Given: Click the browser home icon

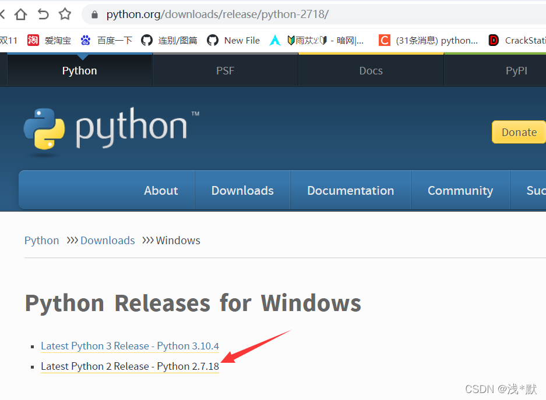Looking at the screenshot, I should (20, 14).
